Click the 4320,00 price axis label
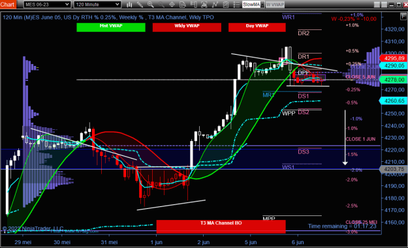The height and width of the screenshot is (248, 408). (x=394, y=29)
